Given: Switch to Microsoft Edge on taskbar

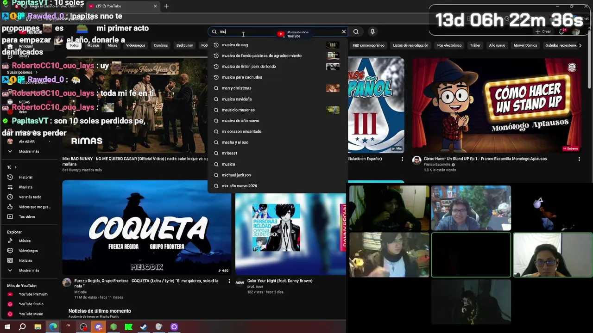Looking at the screenshot, I should 53,327.
